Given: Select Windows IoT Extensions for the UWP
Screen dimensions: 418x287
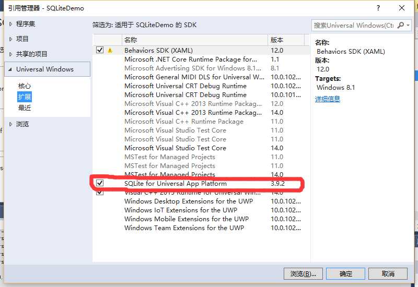Looking at the screenshot, I should (201, 210).
